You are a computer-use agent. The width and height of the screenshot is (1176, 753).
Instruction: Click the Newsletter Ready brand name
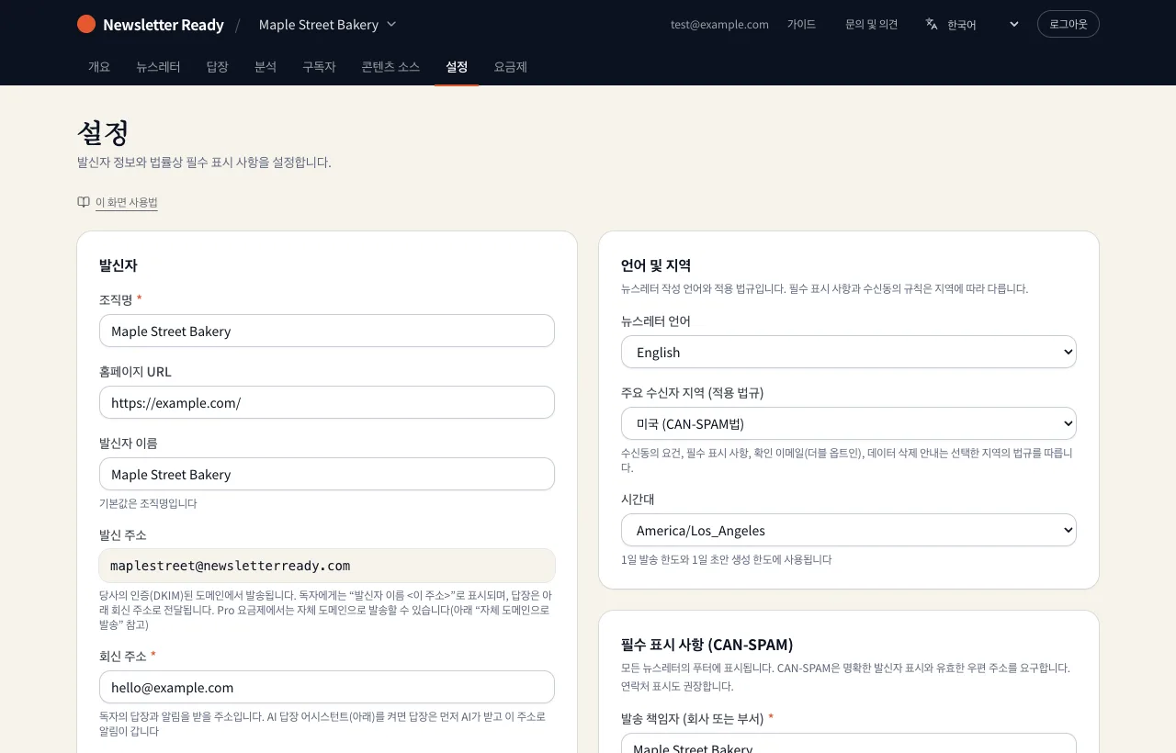click(164, 25)
